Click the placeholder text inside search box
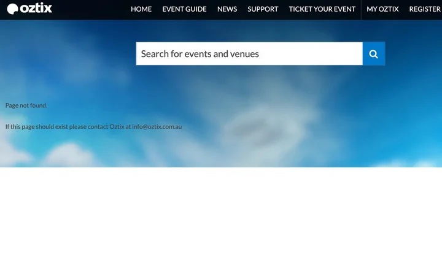The image size is (442, 263). (x=200, y=54)
